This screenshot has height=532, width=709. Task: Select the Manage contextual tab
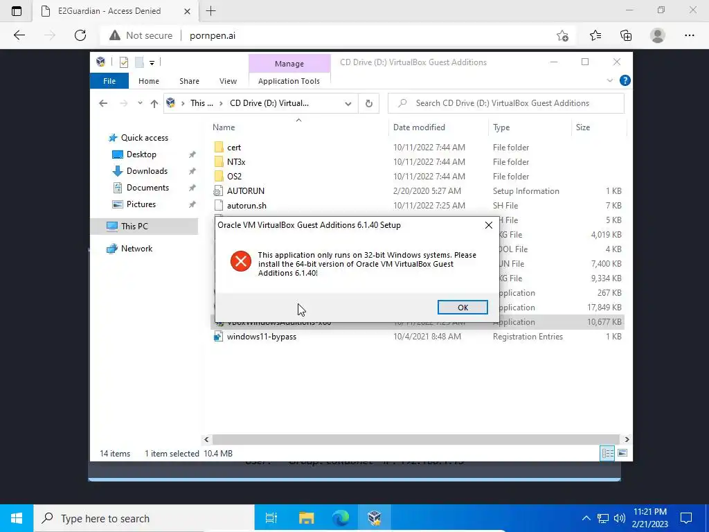[x=289, y=64]
